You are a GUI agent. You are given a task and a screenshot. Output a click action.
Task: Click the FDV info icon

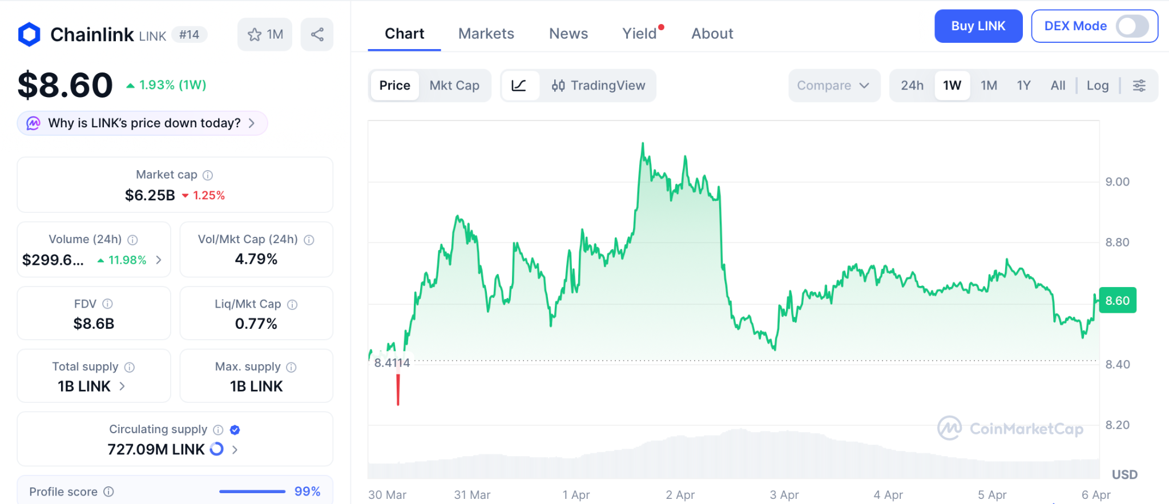[x=107, y=304]
